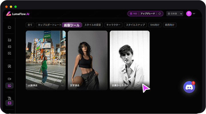Open the AI image generation sidebar icon
The height and width of the screenshot is (114, 206).
(x=9, y=40)
